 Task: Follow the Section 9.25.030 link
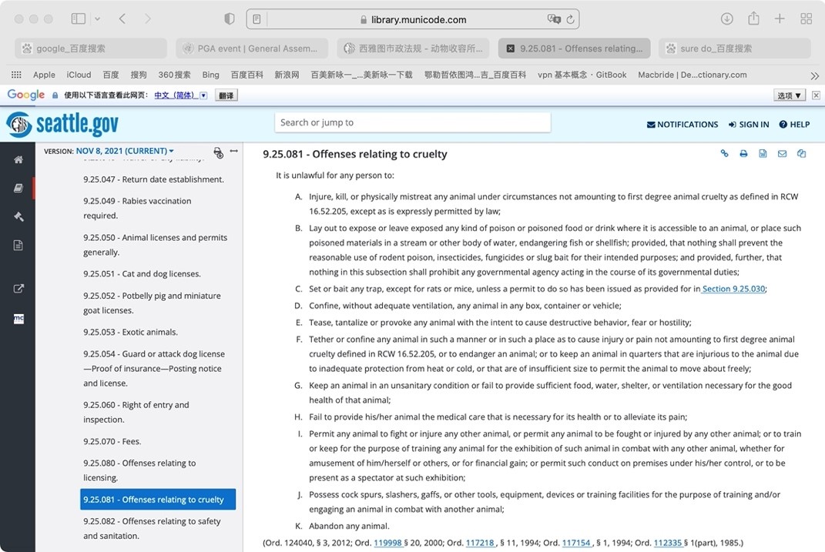point(733,289)
